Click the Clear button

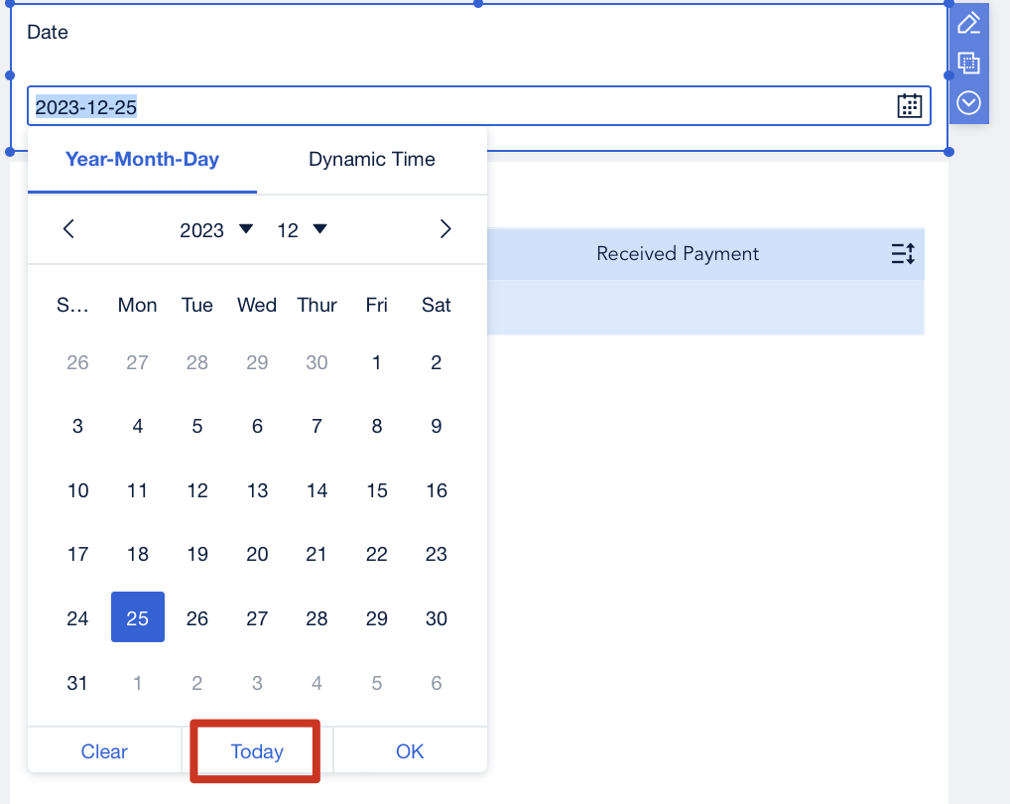pos(103,751)
